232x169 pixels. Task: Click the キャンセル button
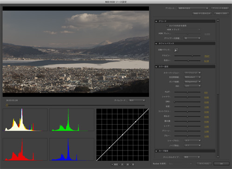pos(204,163)
